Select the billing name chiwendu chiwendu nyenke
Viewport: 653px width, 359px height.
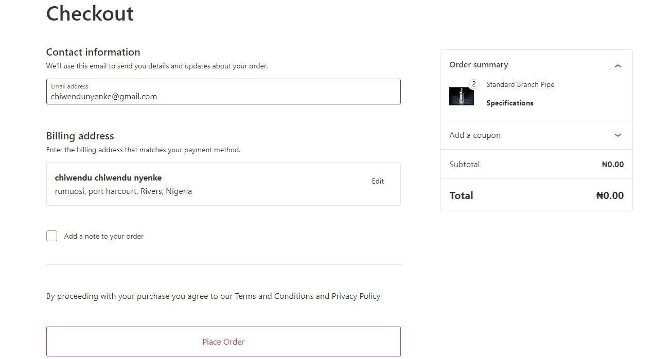[108, 178]
